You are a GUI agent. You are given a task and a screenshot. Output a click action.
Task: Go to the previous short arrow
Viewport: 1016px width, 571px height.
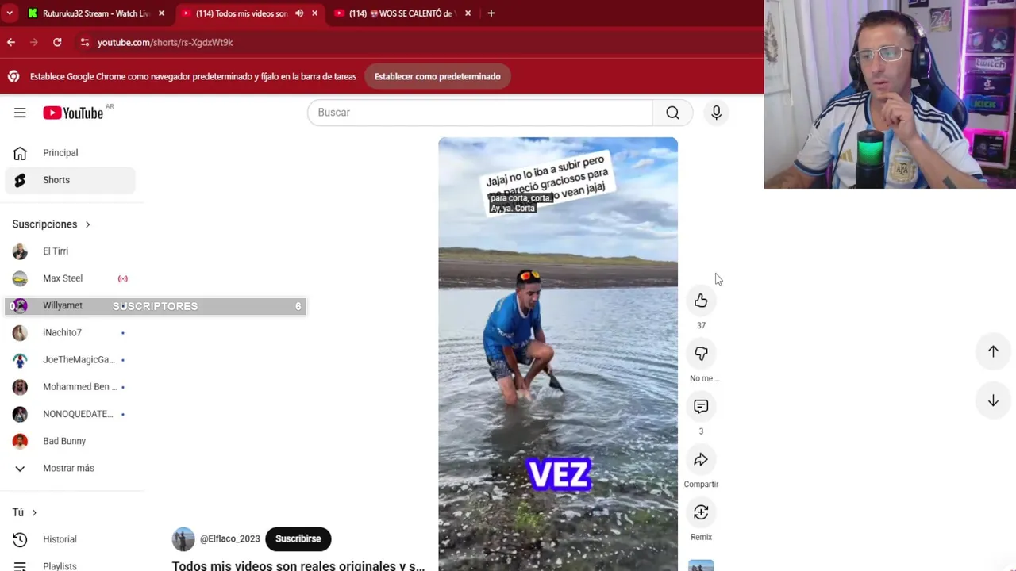[x=993, y=351]
